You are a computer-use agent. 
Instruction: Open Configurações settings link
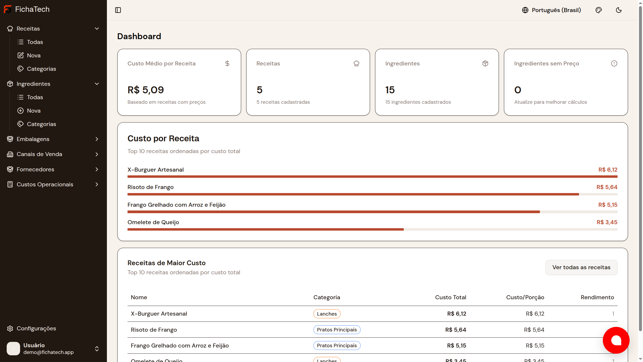point(36,328)
